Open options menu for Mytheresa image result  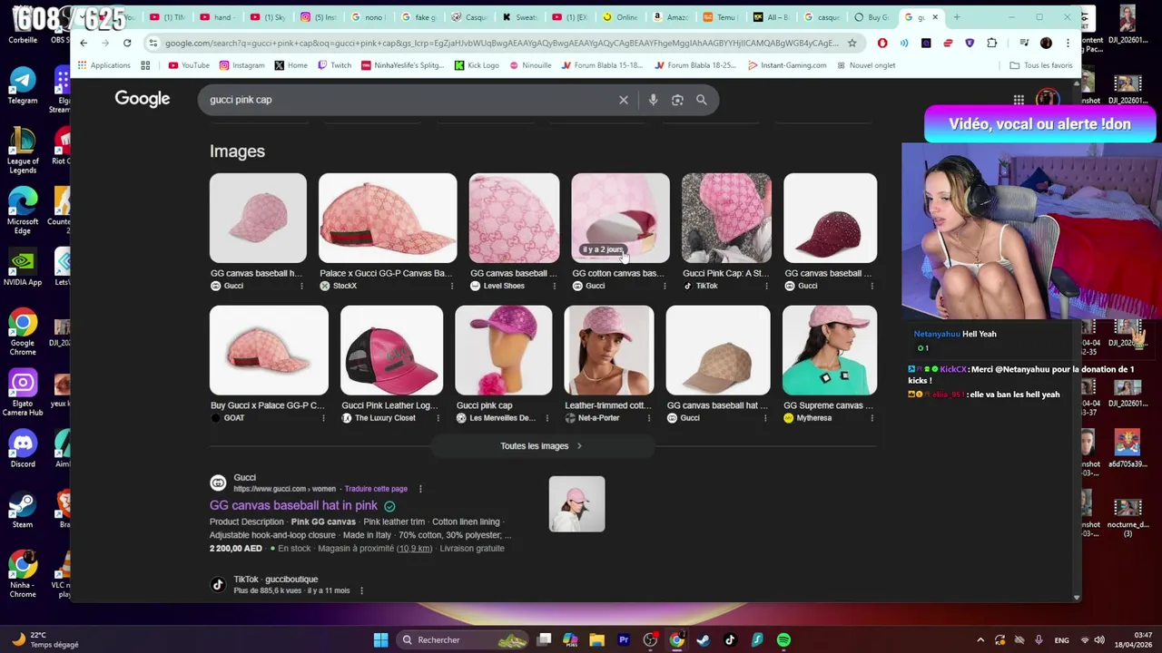click(x=871, y=418)
